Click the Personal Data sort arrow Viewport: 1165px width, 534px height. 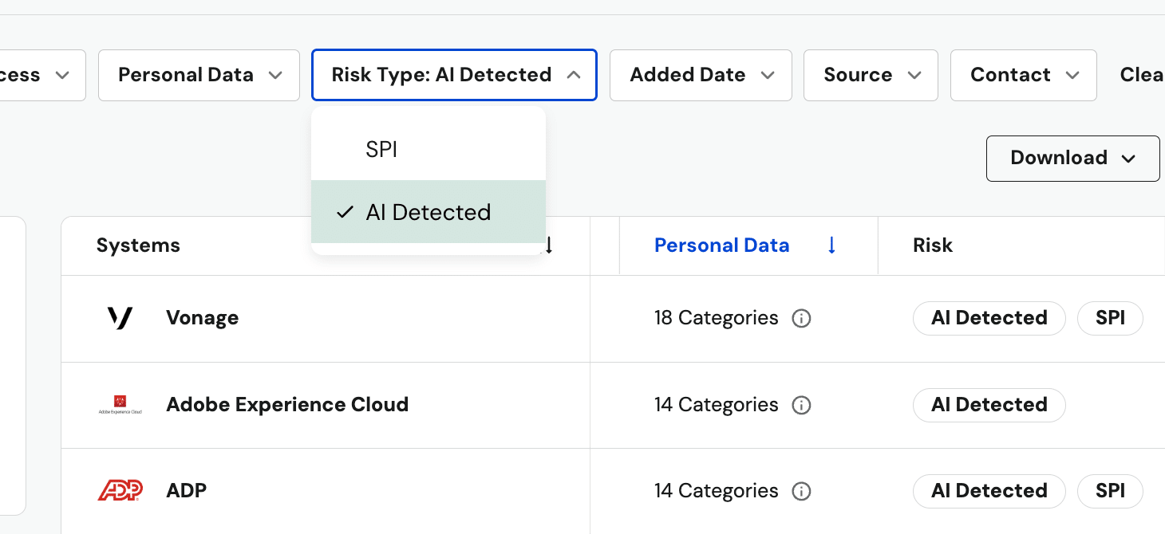point(831,245)
